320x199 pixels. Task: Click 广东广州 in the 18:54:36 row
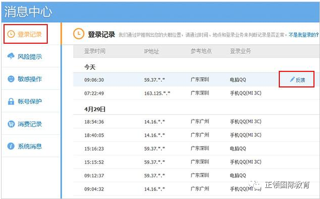200,121
